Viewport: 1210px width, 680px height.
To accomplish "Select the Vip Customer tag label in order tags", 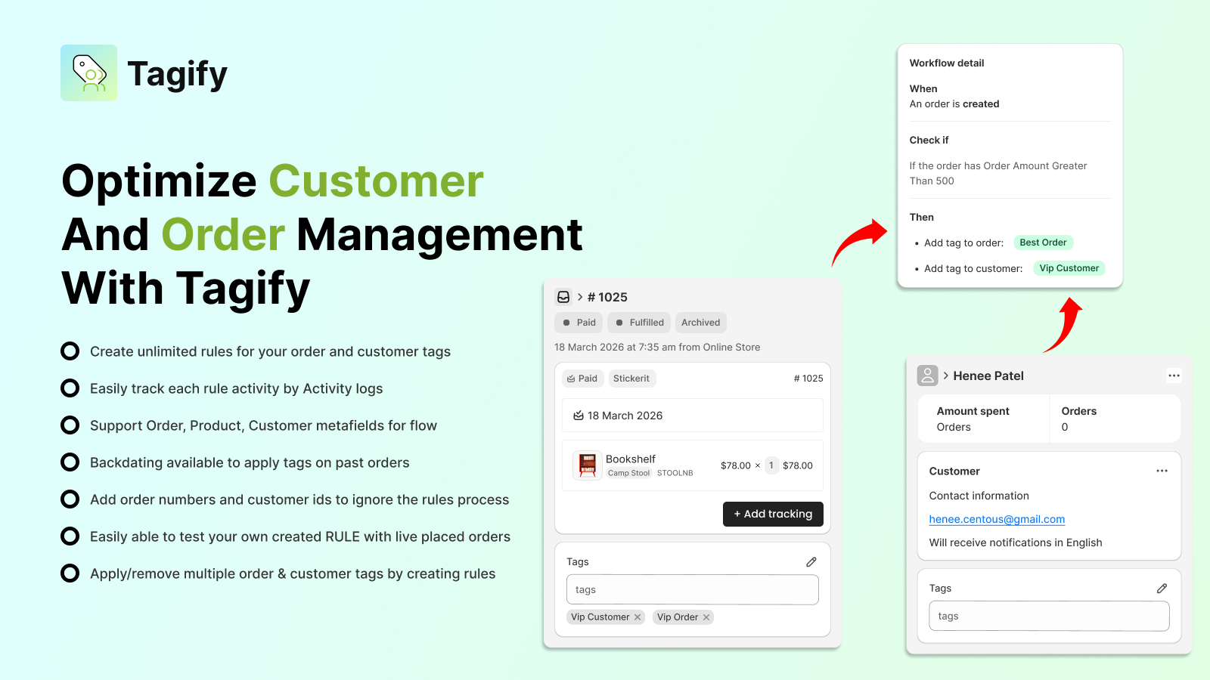I will [600, 617].
